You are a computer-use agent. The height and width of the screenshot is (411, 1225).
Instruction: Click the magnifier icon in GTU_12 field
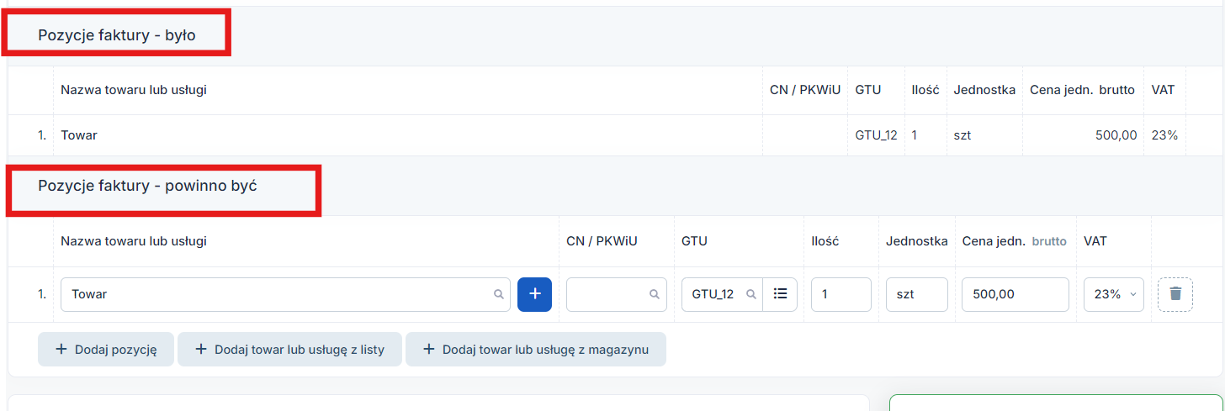click(751, 294)
